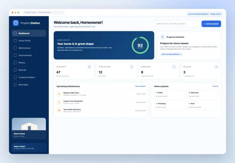Click the Test smoke detectors task icon
The height and width of the screenshot is (163, 235).
point(59,111)
